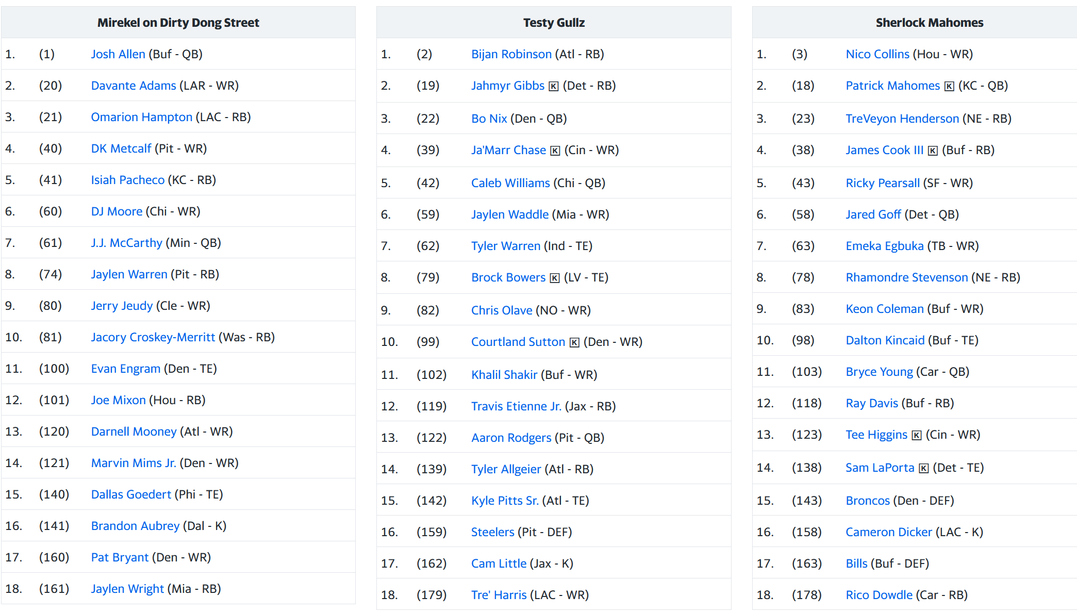View Rhamondre Stevenson's player page

[x=906, y=277]
